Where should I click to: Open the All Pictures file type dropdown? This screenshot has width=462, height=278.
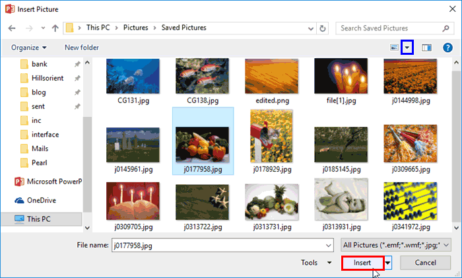pyautogui.click(x=396, y=245)
